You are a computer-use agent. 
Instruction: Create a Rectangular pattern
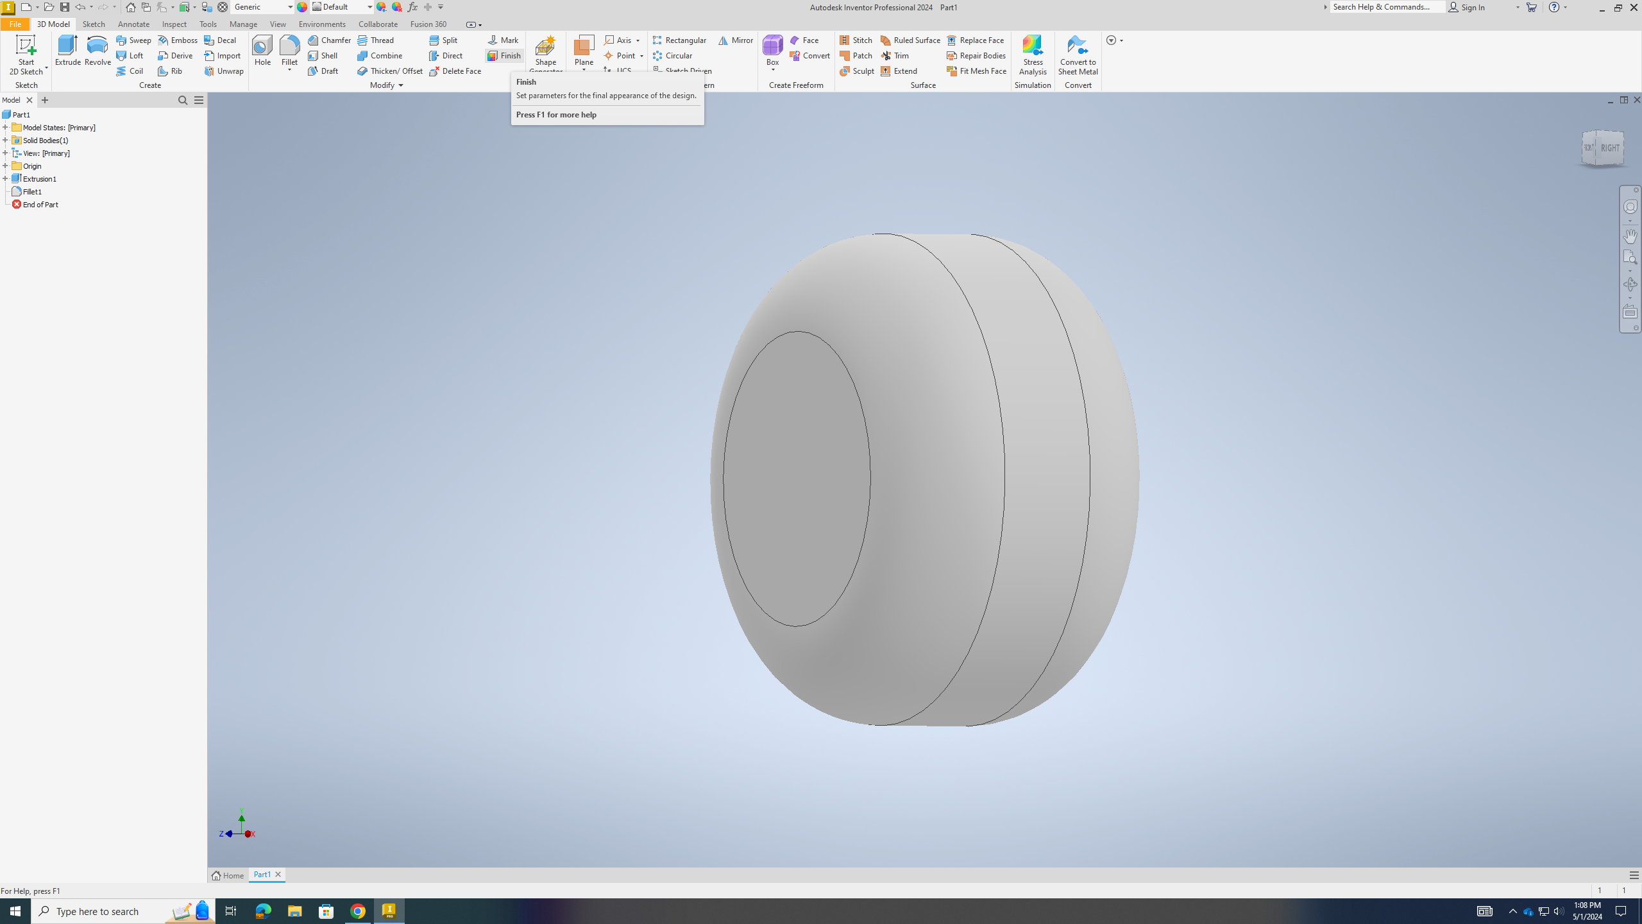click(x=679, y=40)
